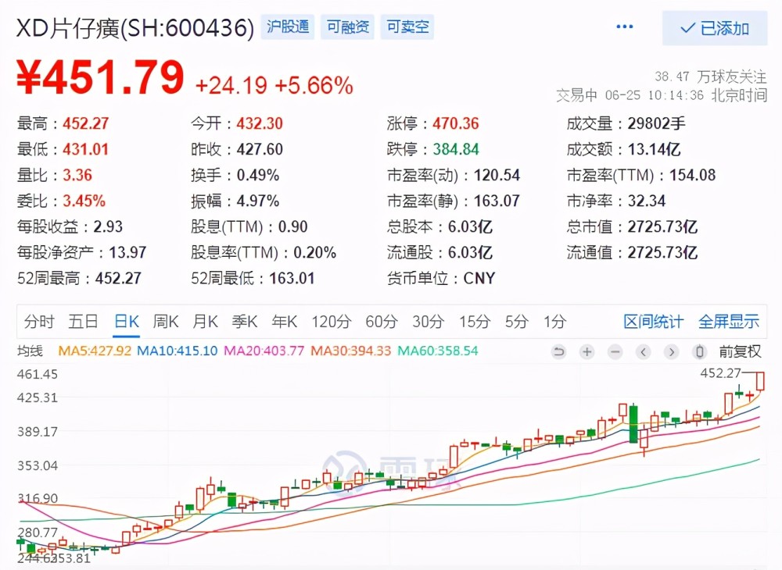The height and width of the screenshot is (570, 782).
Task: Switch to the 30分 interval tab
Action: [428, 322]
